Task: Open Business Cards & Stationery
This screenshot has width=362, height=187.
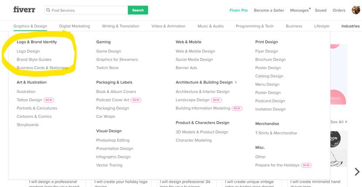Action: [42, 68]
